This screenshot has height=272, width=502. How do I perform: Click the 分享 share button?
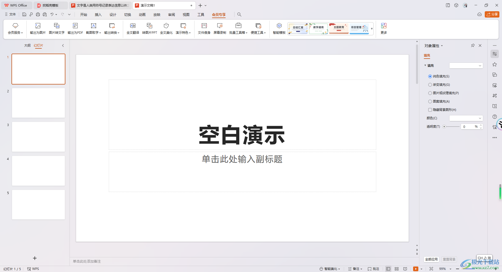(492, 14)
